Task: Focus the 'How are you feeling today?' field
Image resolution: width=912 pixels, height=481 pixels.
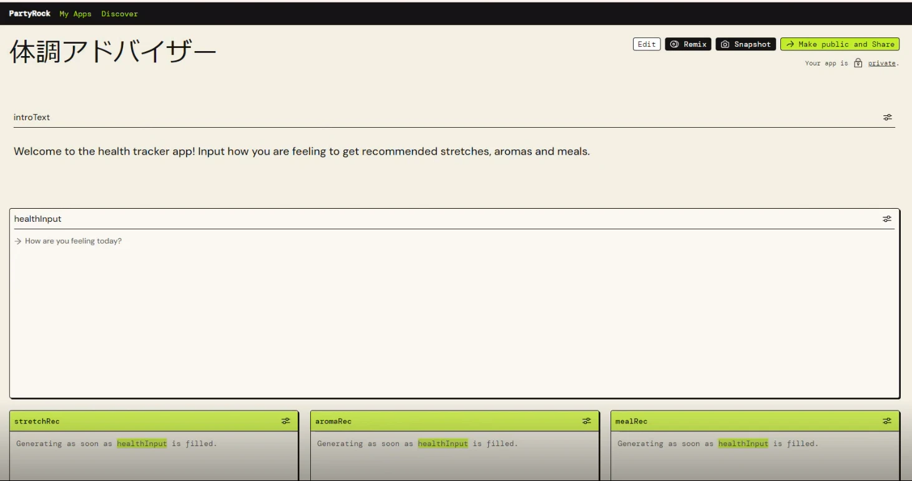Action: (454, 313)
